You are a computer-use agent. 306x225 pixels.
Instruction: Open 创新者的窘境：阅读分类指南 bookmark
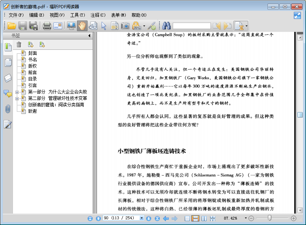tap(56, 105)
